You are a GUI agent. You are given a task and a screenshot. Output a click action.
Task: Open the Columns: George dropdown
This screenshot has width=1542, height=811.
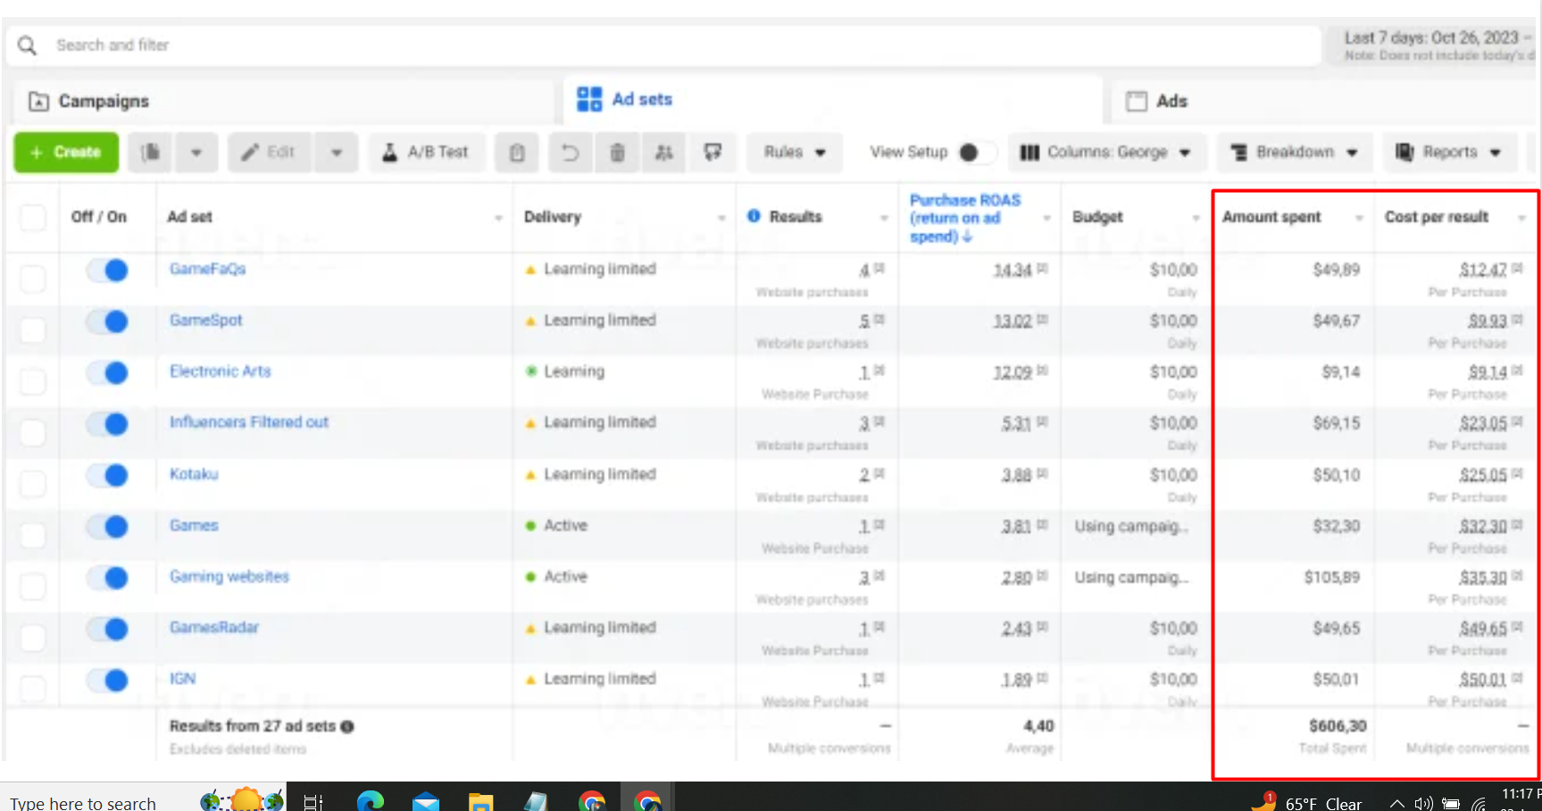[1106, 153]
